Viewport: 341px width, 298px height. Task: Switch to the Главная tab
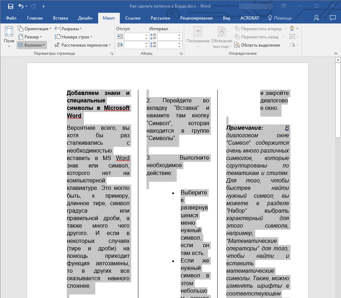coord(35,18)
